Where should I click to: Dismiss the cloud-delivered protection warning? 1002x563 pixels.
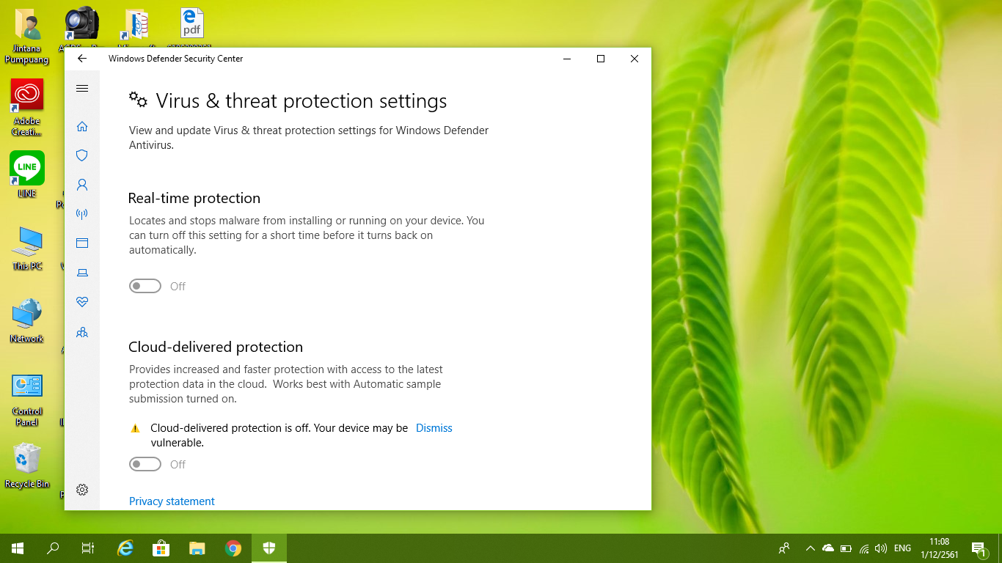coord(434,428)
